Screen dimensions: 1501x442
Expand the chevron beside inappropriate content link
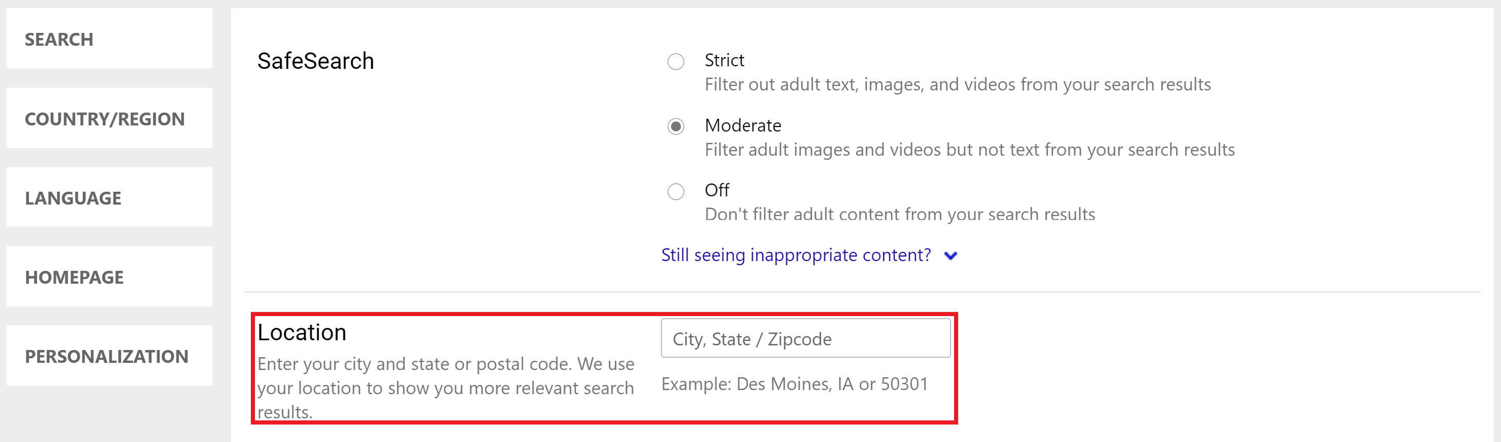point(950,255)
